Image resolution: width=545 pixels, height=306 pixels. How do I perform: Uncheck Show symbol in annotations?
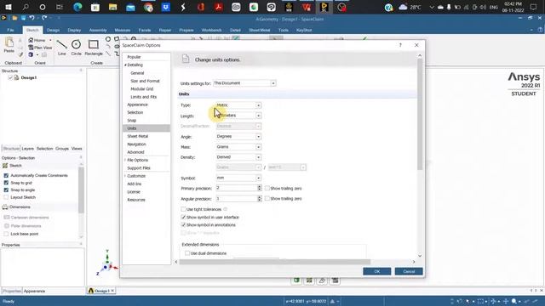(183, 224)
